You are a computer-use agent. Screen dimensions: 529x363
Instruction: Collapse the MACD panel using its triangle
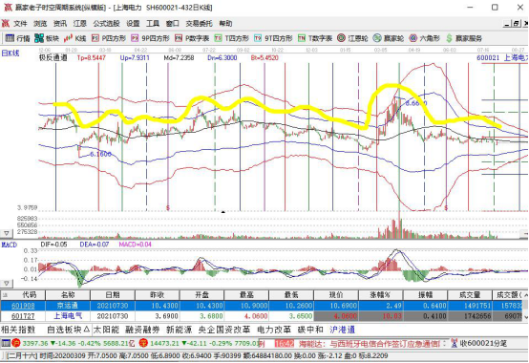[7, 284]
